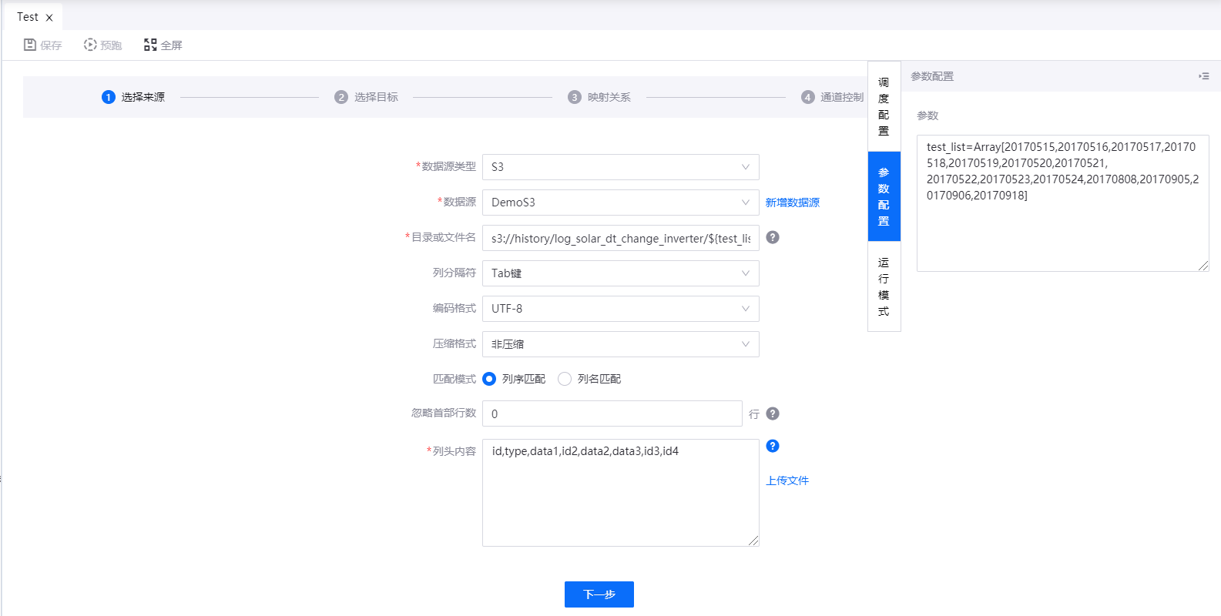
Task: Click help icon beside 目录或文件名
Action: pos(773,237)
